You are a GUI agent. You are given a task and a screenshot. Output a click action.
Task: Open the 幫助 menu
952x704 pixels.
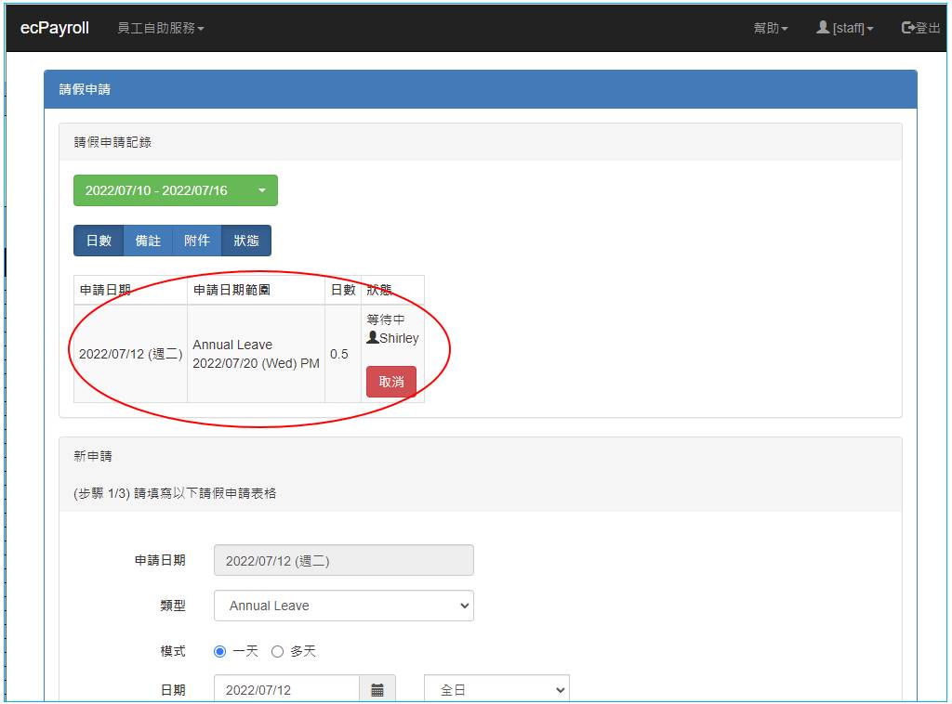(x=771, y=28)
